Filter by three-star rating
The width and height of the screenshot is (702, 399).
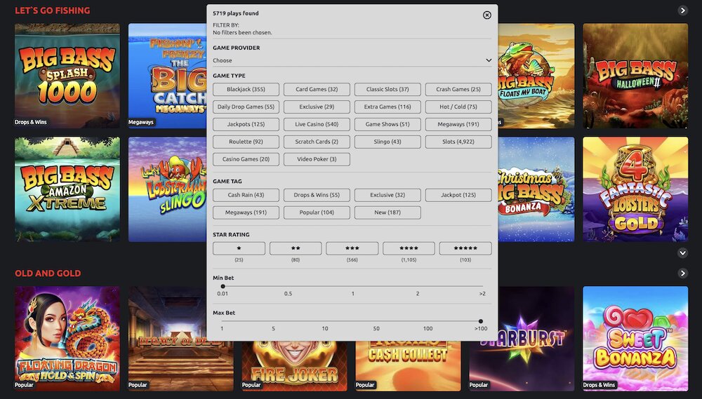[x=352, y=248]
